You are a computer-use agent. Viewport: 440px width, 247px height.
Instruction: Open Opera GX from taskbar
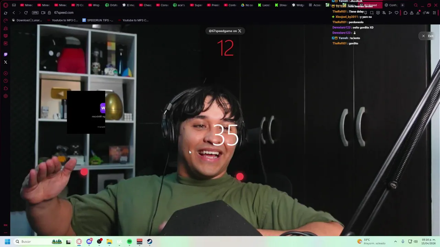point(79,242)
